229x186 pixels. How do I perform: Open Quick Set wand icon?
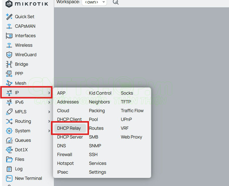tap(9, 17)
